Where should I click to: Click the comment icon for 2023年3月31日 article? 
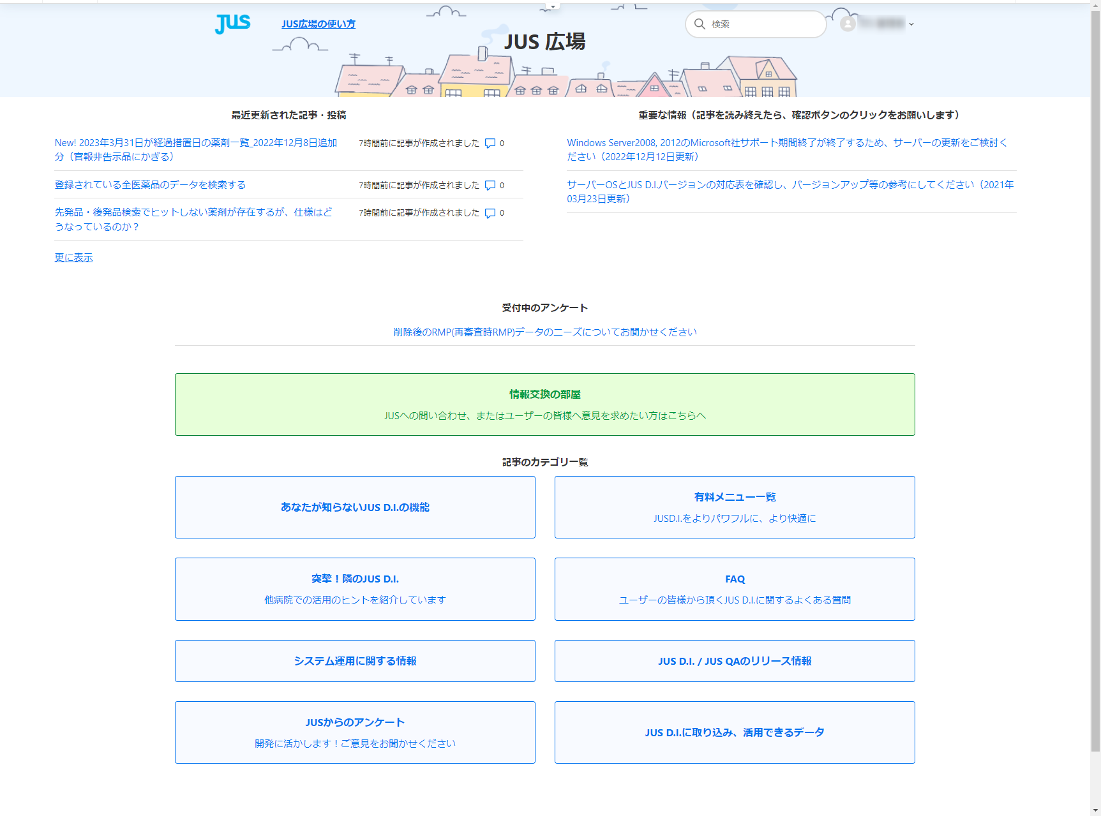click(x=490, y=143)
